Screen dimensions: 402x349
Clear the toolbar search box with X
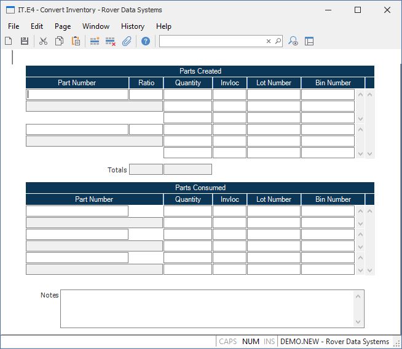[x=269, y=41]
